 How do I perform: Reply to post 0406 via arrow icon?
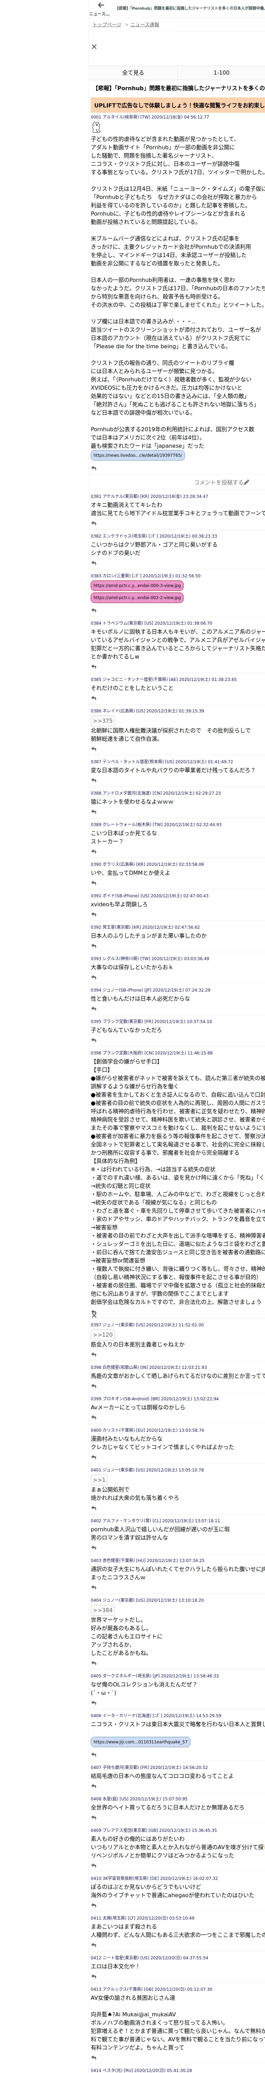(x=94, y=1755)
